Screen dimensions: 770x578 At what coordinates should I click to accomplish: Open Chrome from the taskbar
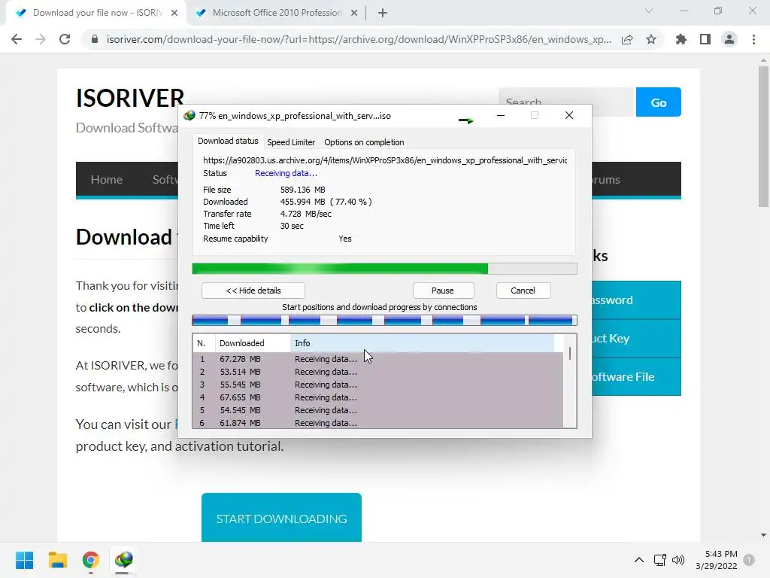coord(90,560)
